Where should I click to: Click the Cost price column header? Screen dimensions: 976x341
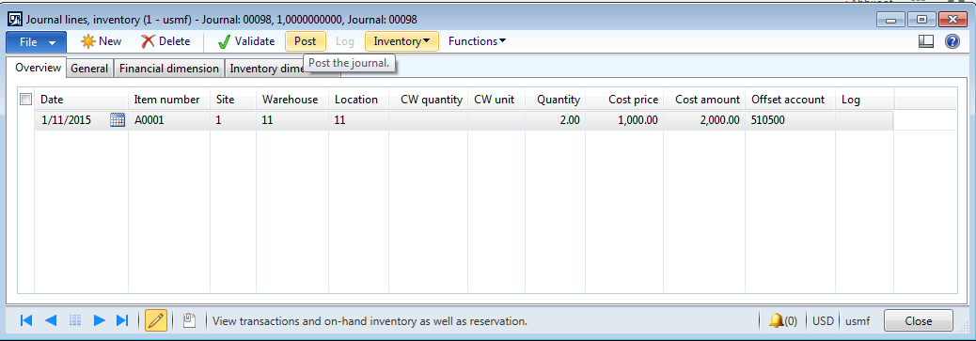click(624, 100)
